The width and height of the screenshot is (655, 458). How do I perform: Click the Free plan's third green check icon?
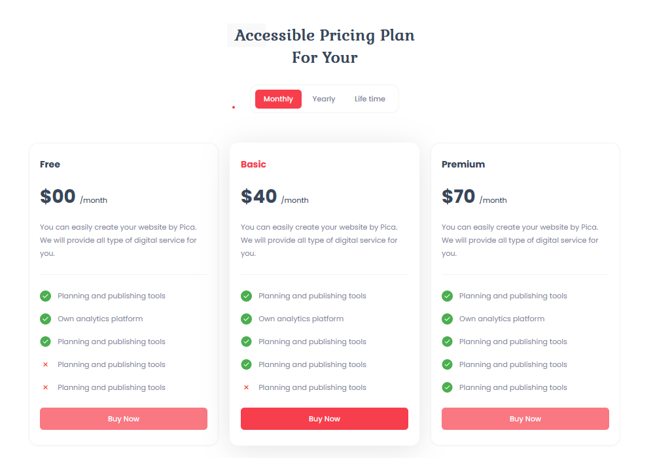pyautogui.click(x=45, y=342)
